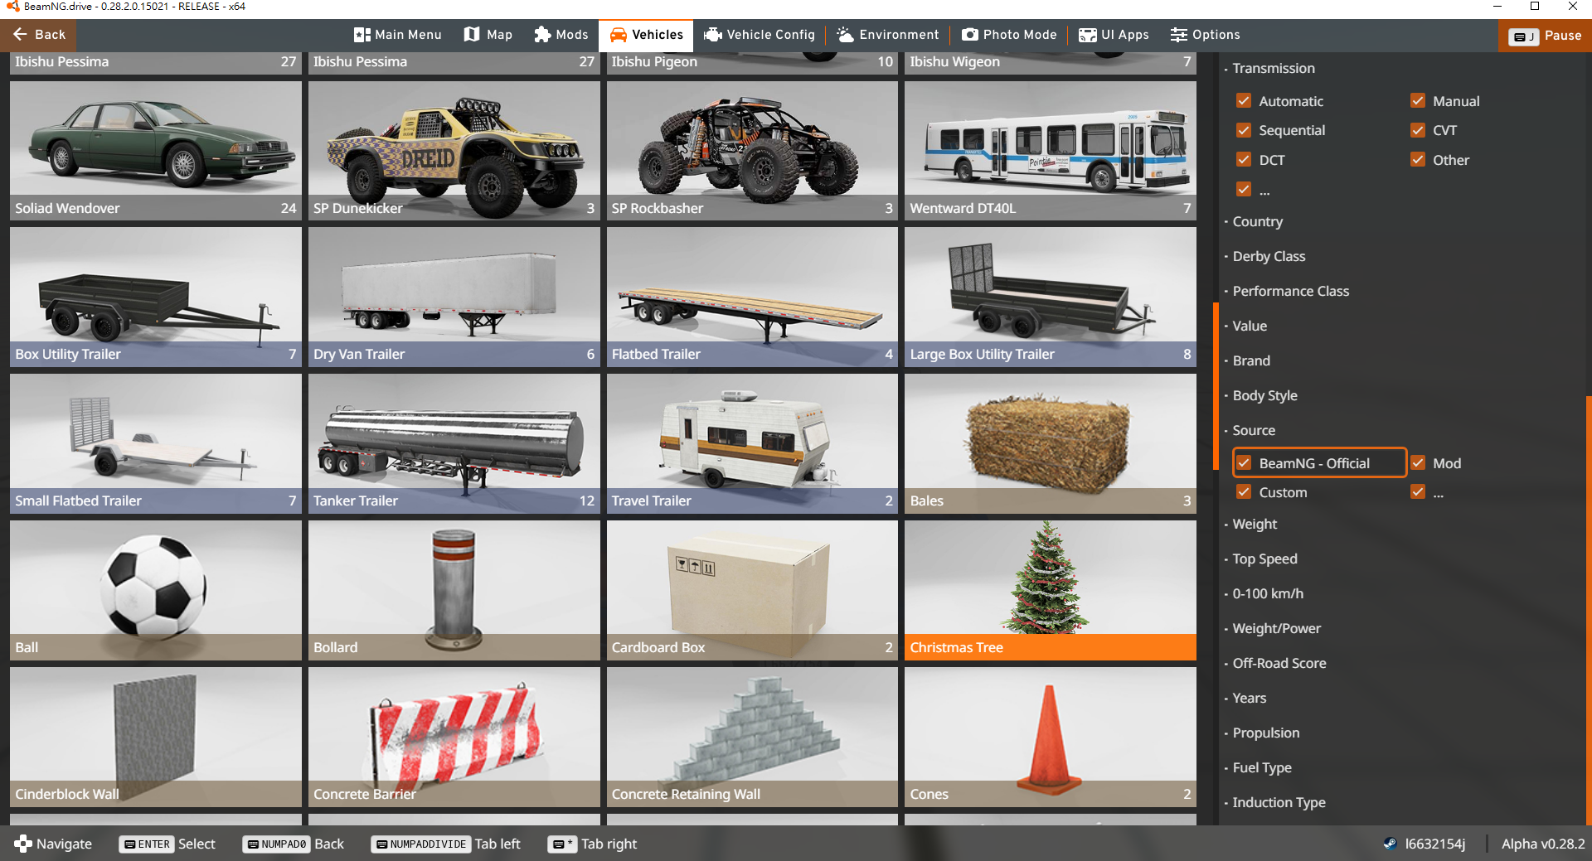Select the SP Rockbasher vehicle
Viewport: 1592px width, 861px height.
tap(752, 151)
